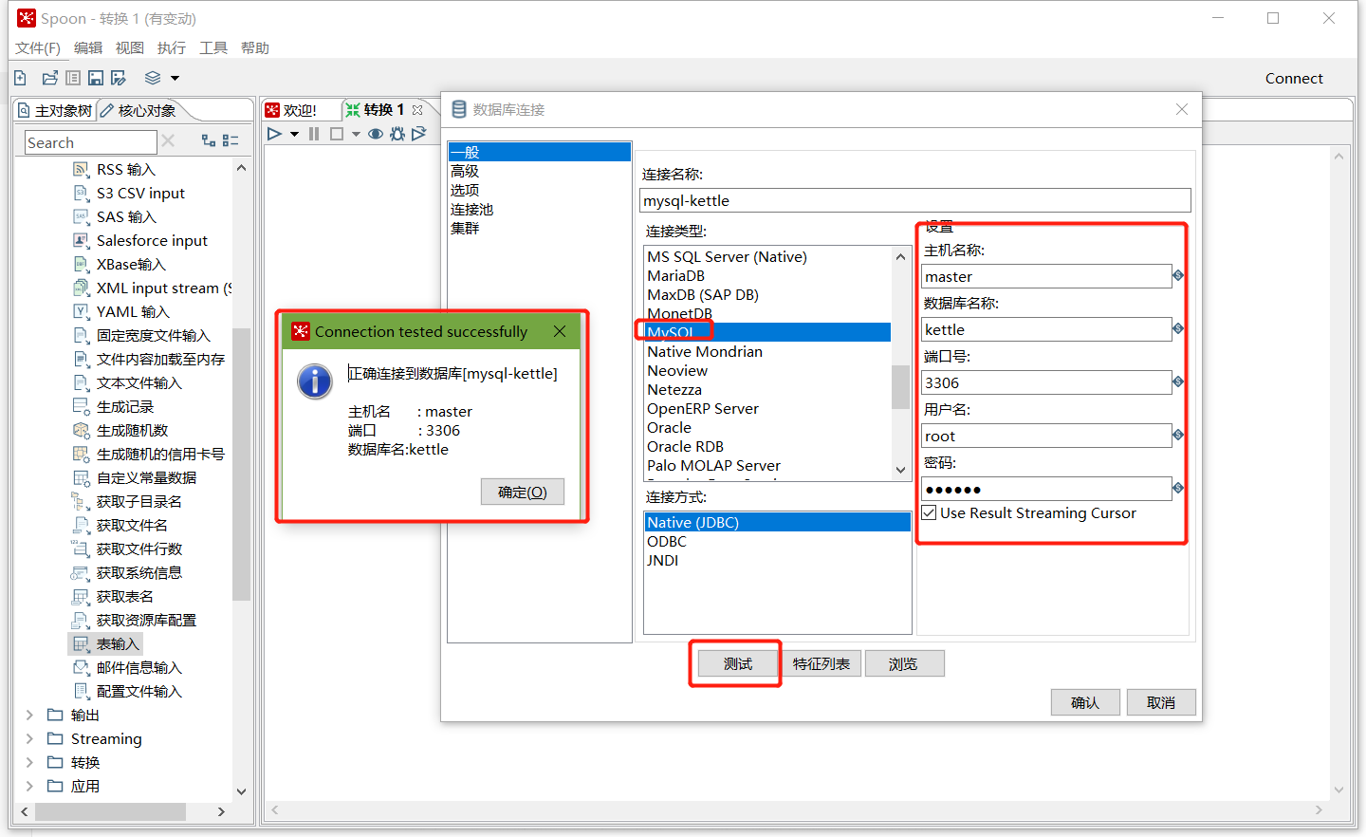Open the 文件(F) menu
Viewport: 1366px width, 837px height.
pos(38,48)
